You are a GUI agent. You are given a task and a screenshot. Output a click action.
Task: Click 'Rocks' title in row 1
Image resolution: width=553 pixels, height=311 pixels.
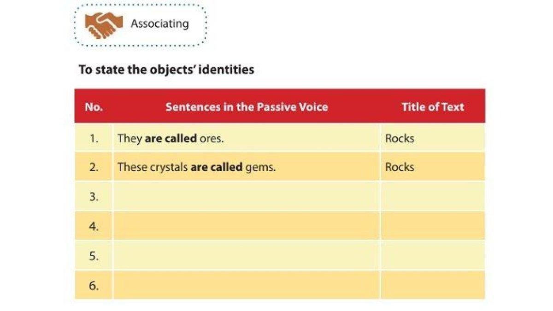coord(400,138)
